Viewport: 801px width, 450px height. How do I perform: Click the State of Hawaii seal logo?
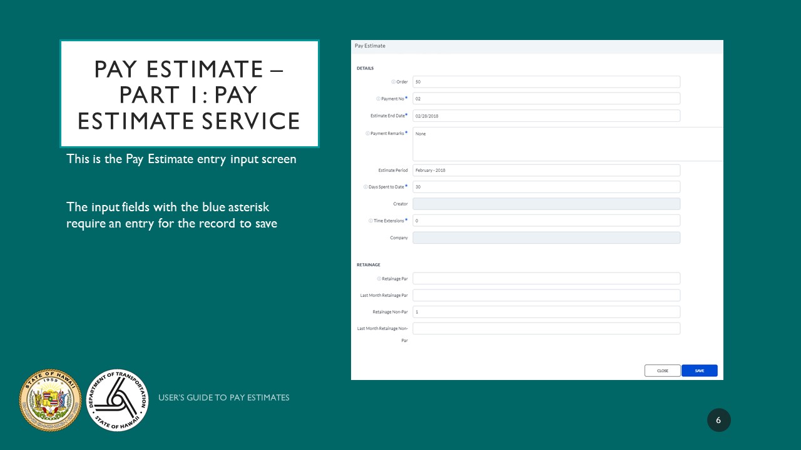coord(51,400)
